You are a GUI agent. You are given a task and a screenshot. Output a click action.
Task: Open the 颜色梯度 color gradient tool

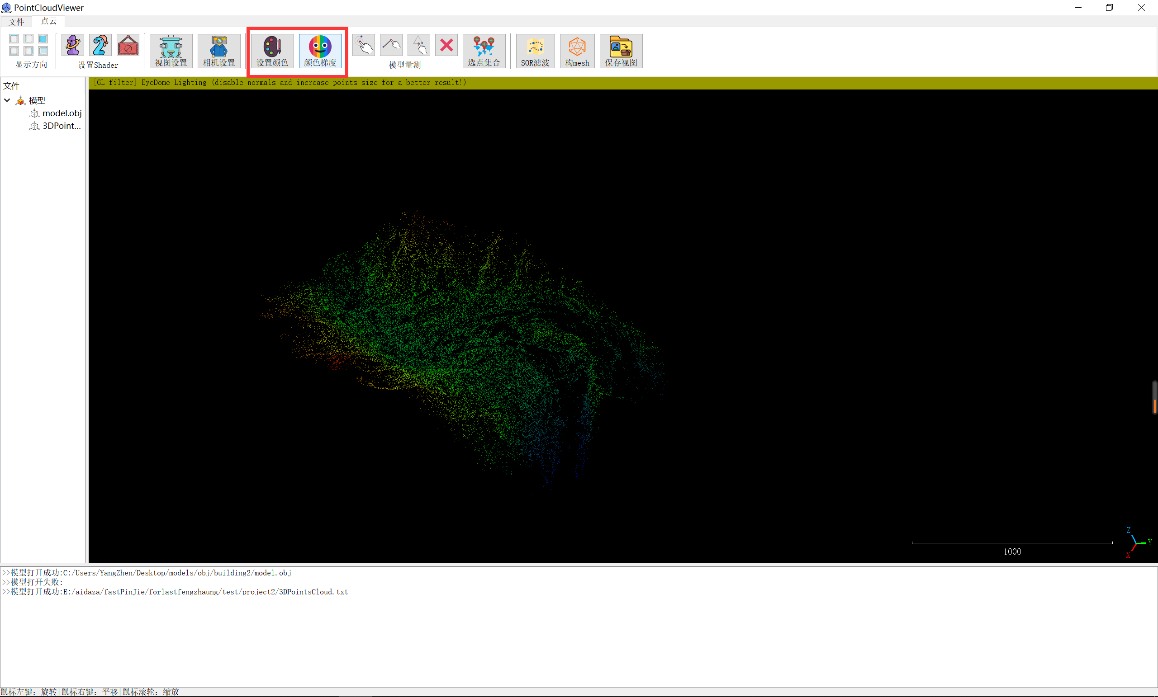[321, 51]
